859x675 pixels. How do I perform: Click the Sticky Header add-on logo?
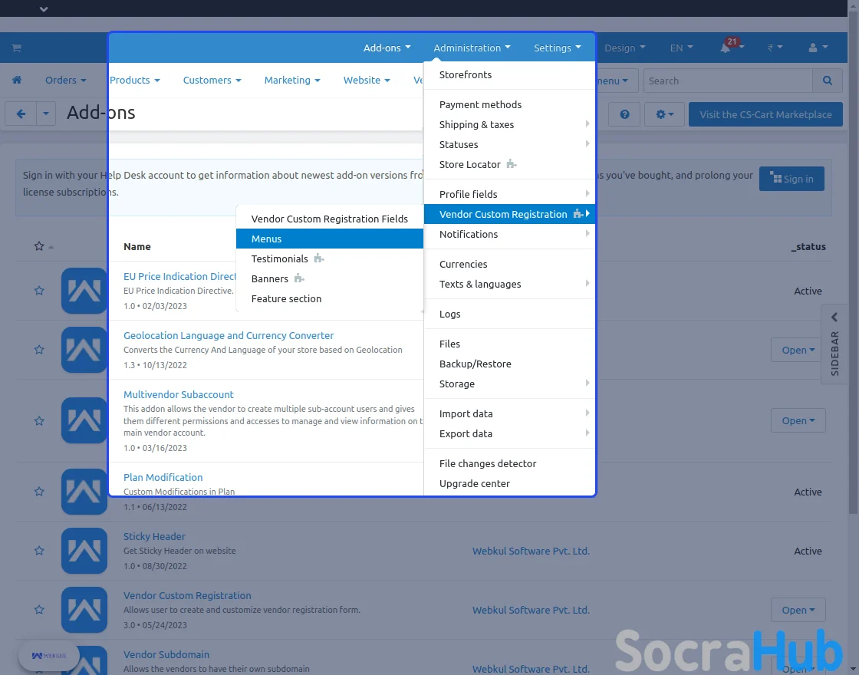click(84, 551)
